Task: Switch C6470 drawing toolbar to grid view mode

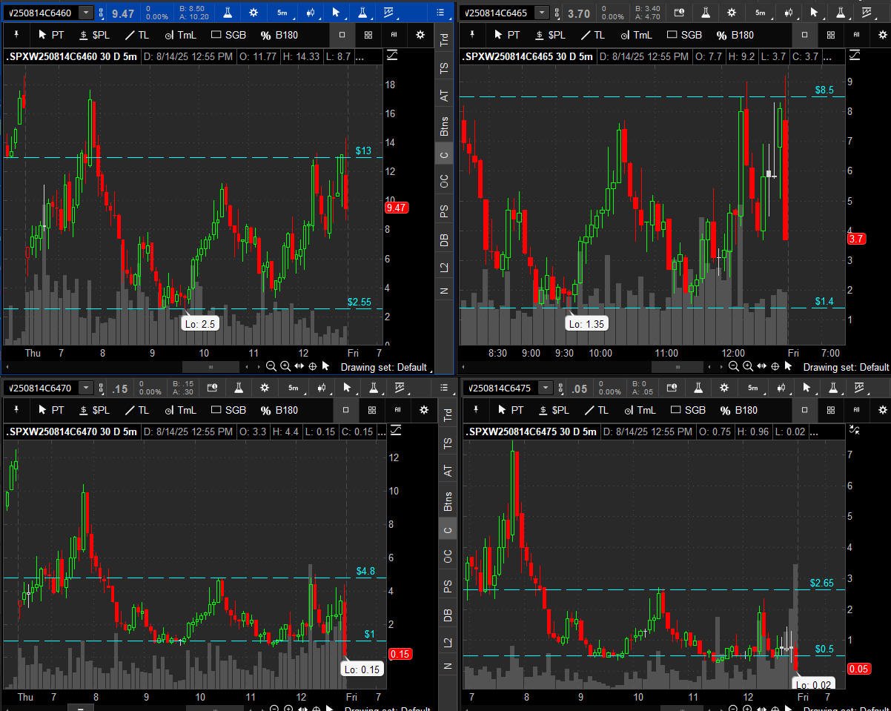Action: click(x=372, y=410)
